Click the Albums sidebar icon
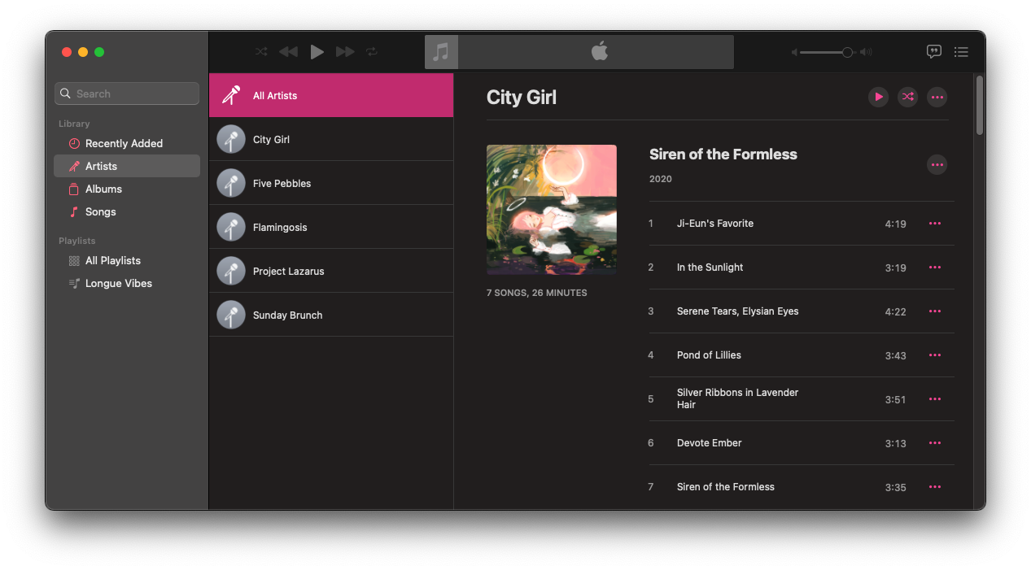 74,189
